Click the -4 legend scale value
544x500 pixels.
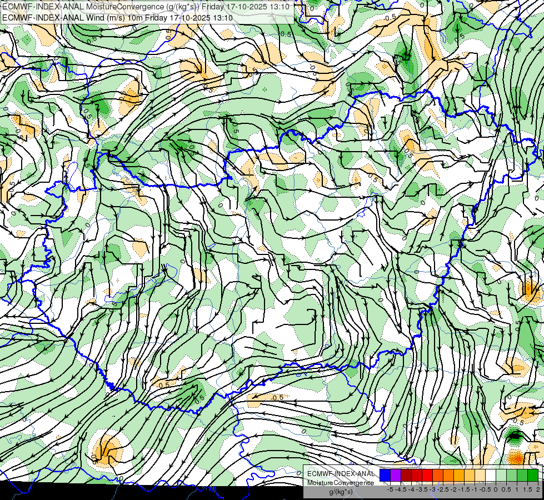pyautogui.click(x=411, y=489)
